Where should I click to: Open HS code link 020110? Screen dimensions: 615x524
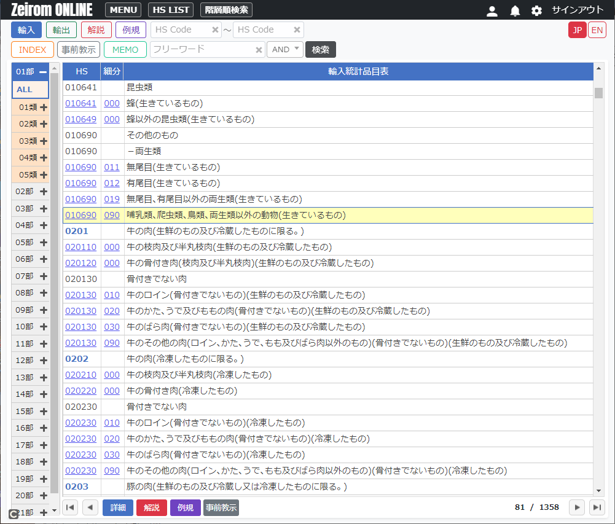pos(80,247)
